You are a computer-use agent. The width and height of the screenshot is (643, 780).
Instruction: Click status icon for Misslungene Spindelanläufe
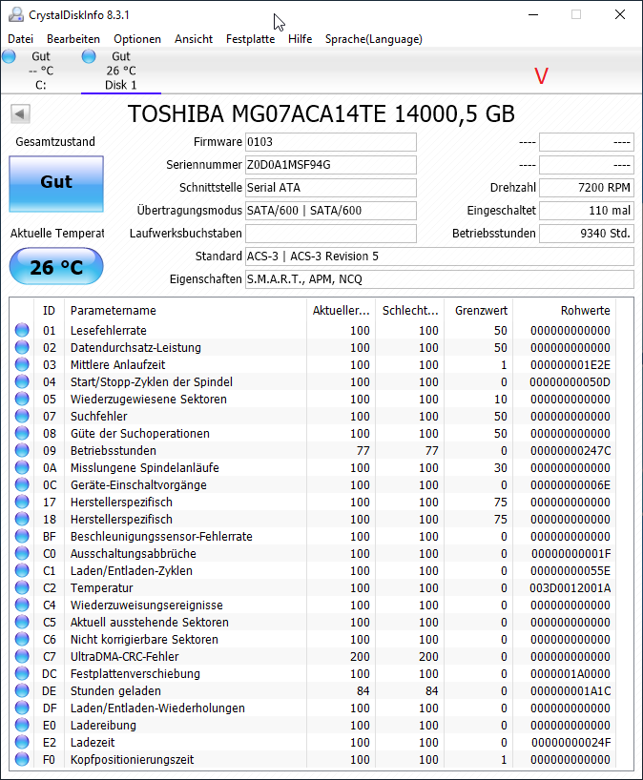click(x=22, y=467)
